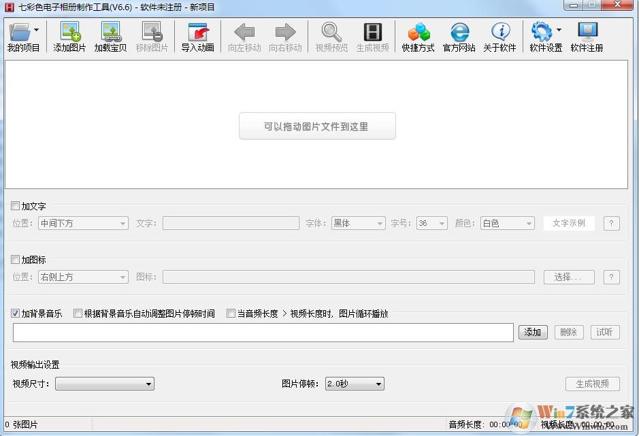
Task: Click the 快捷方式 shortcut icon
Action: point(417,36)
